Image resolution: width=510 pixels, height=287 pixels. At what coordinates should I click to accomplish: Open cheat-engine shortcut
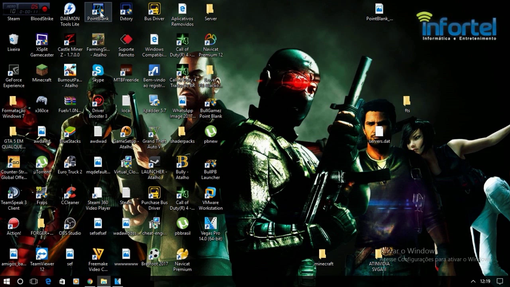(x=154, y=227)
